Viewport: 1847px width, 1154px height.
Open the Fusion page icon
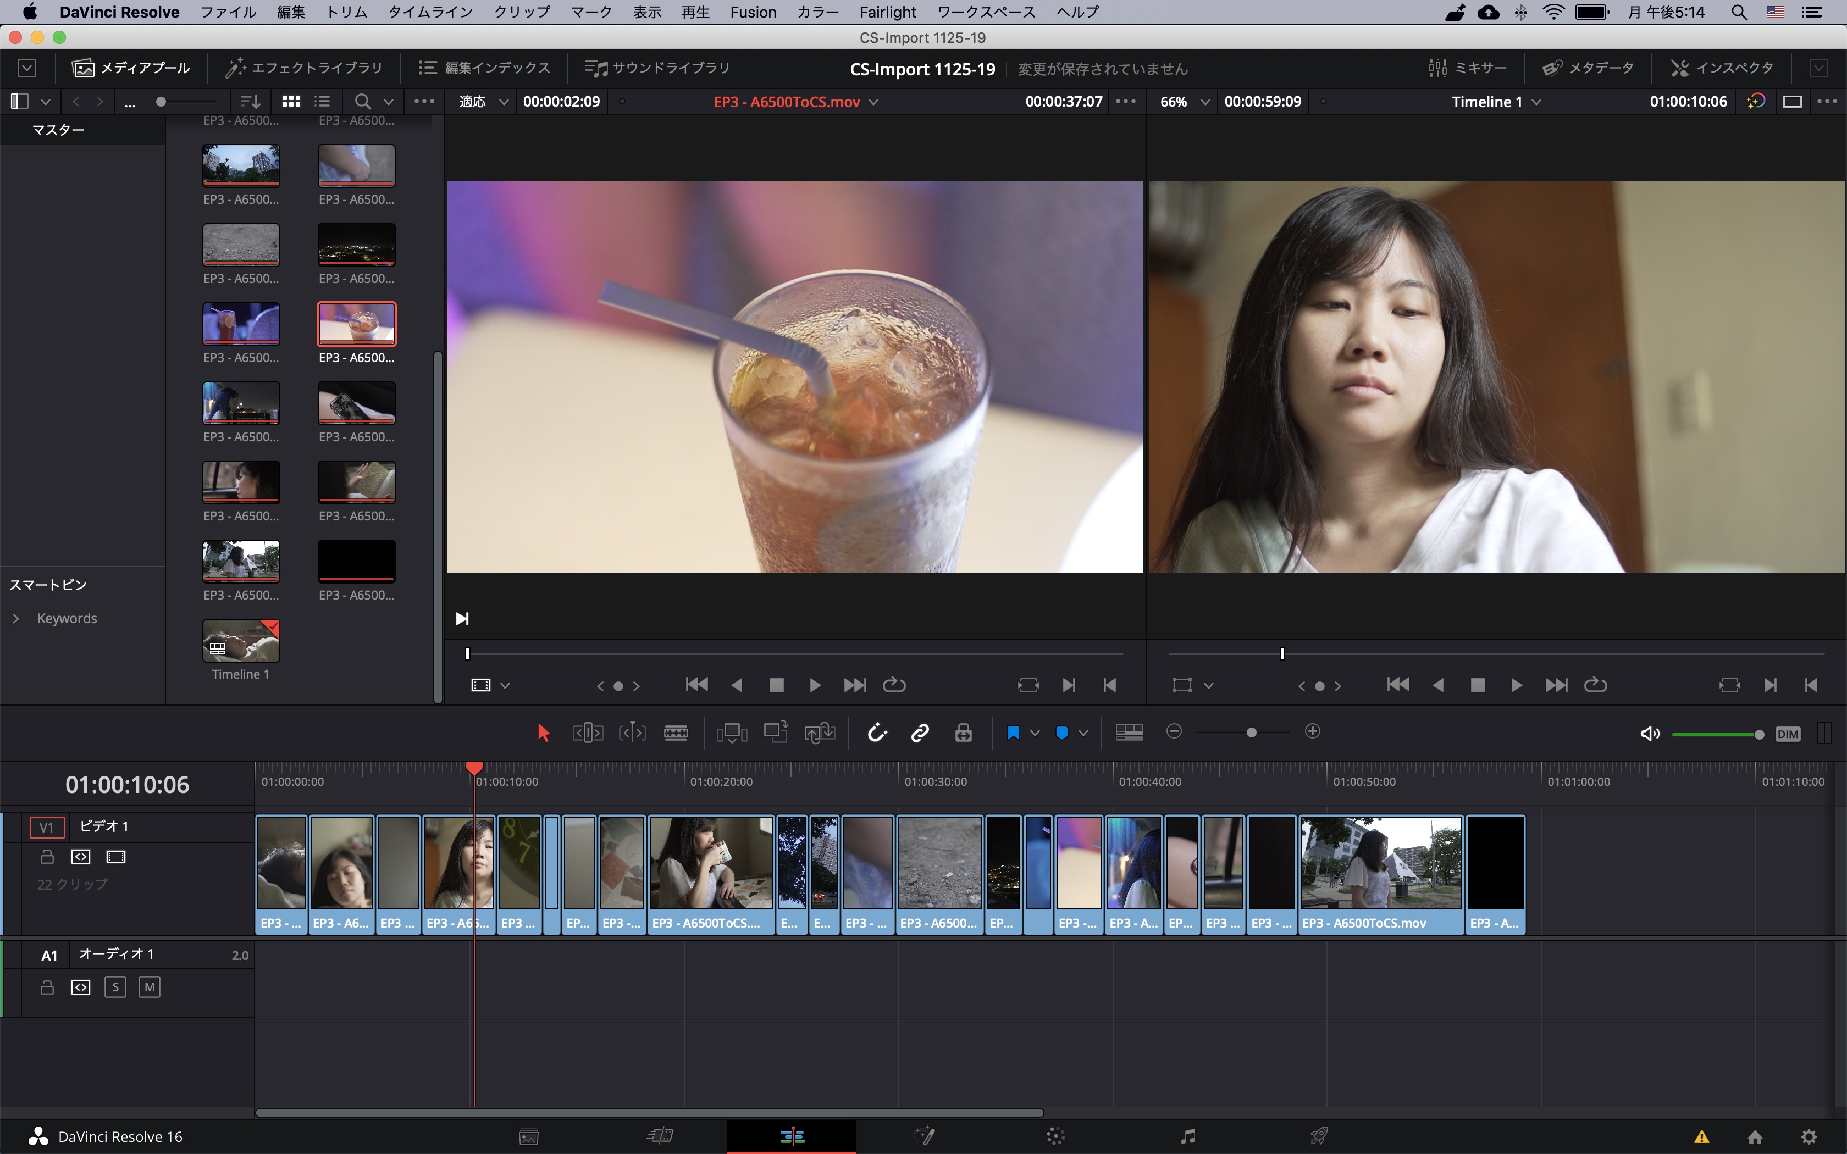coord(924,1136)
